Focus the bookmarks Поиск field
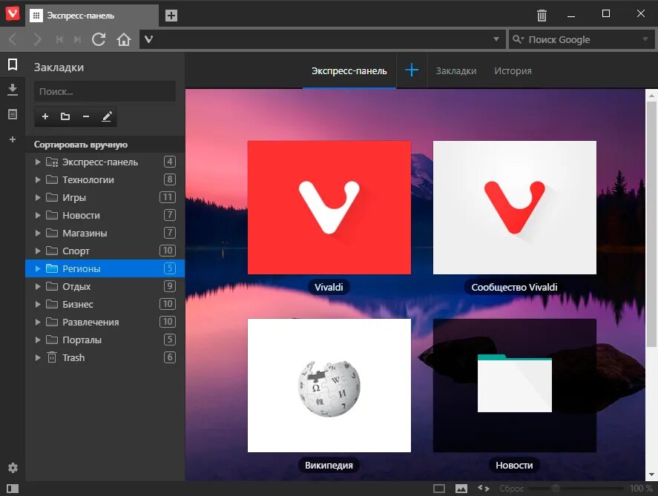This screenshot has height=496, width=658. [x=105, y=91]
